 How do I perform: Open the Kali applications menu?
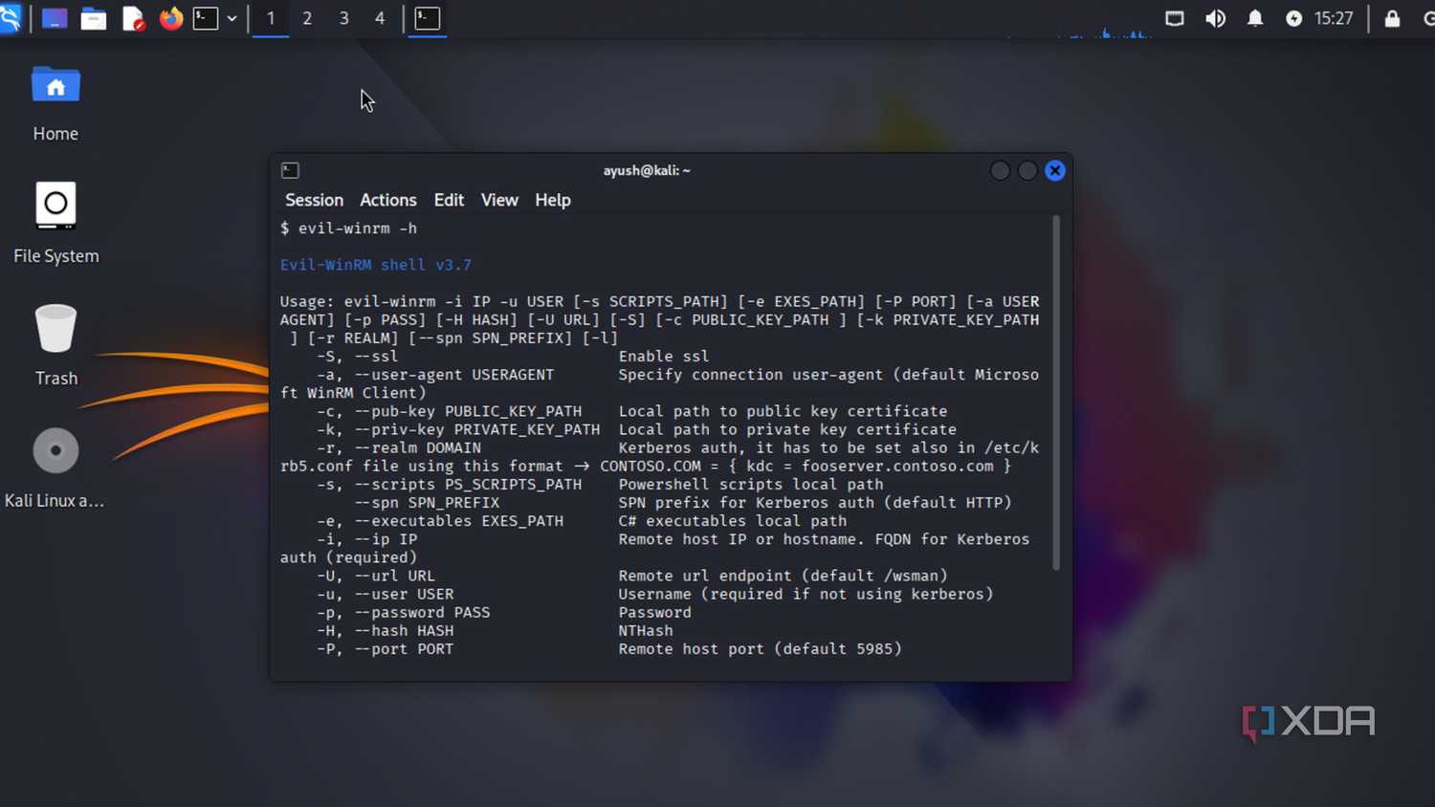[x=10, y=18]
